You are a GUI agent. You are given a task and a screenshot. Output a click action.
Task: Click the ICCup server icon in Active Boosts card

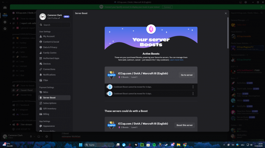coord(111,75)
